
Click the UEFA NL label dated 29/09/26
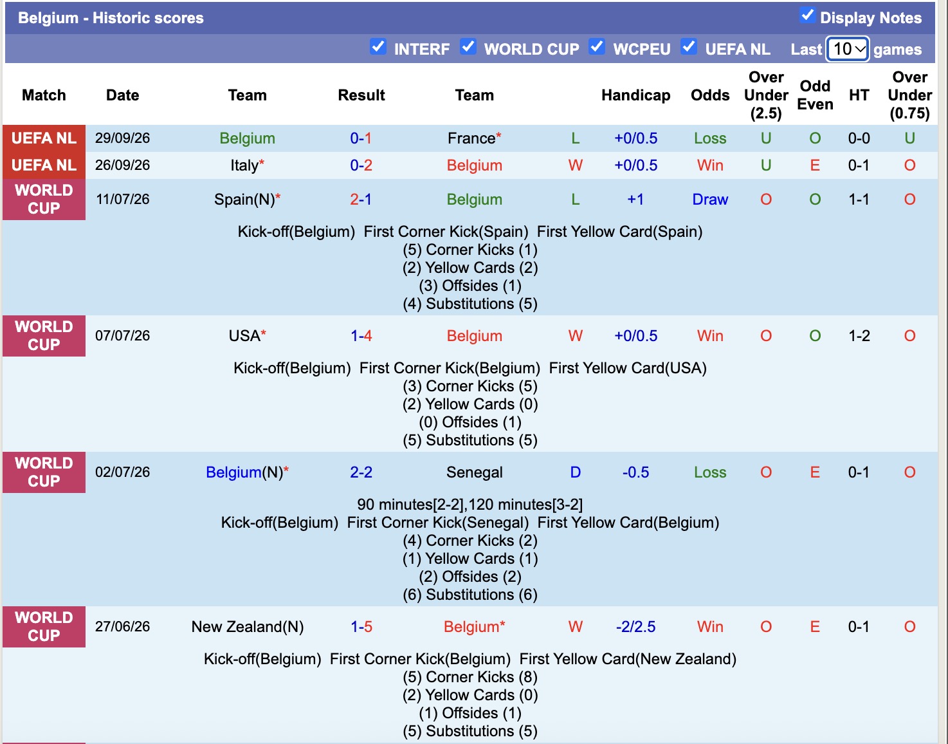tap(44, 138)
